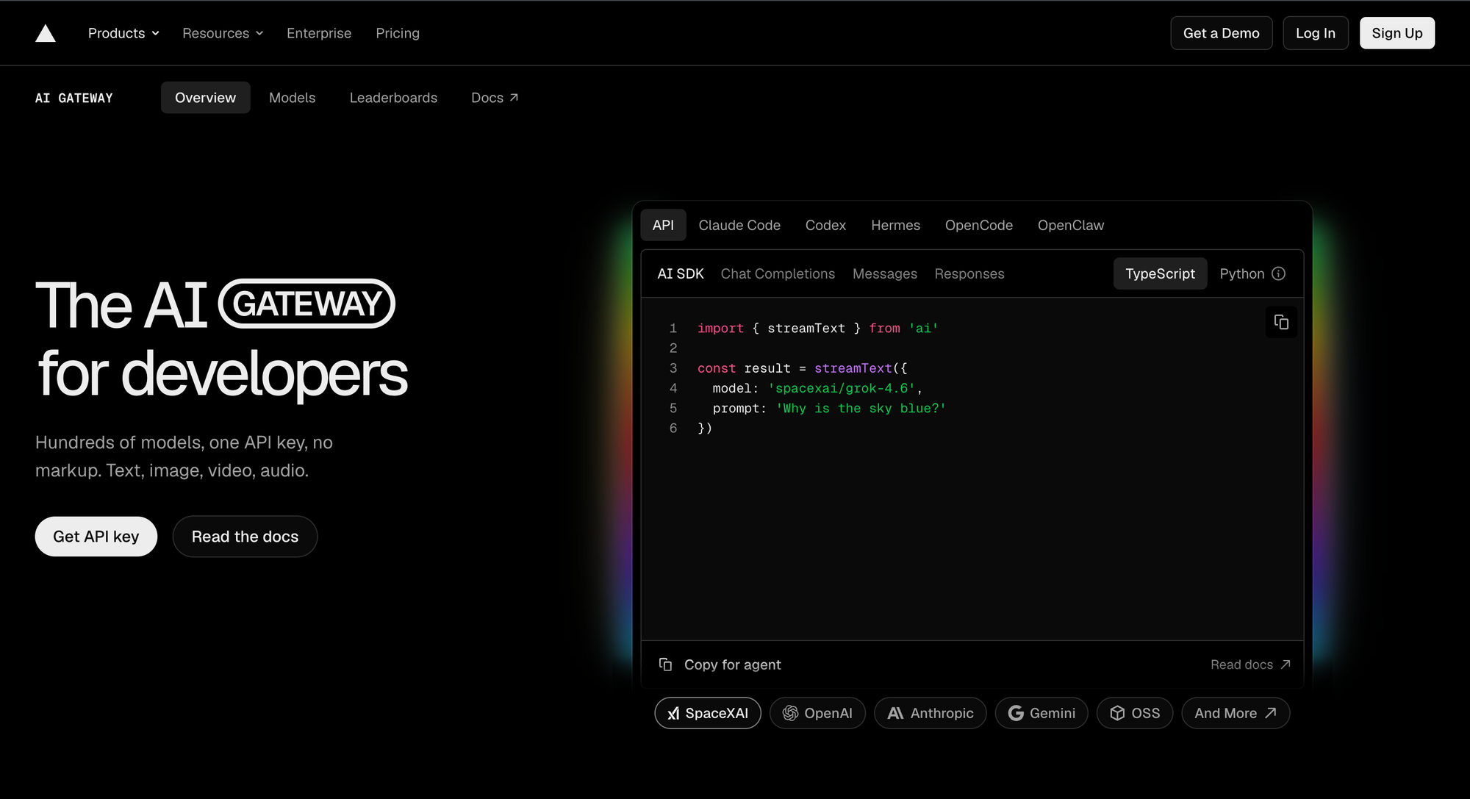Click the Sign Up button
Viewport: 1470px width, 799px height.
[1396, 33]
